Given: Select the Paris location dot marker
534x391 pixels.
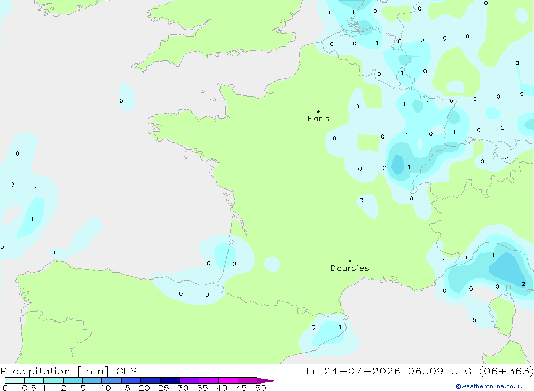Looking at the screenshot, I should coord(318,111).
